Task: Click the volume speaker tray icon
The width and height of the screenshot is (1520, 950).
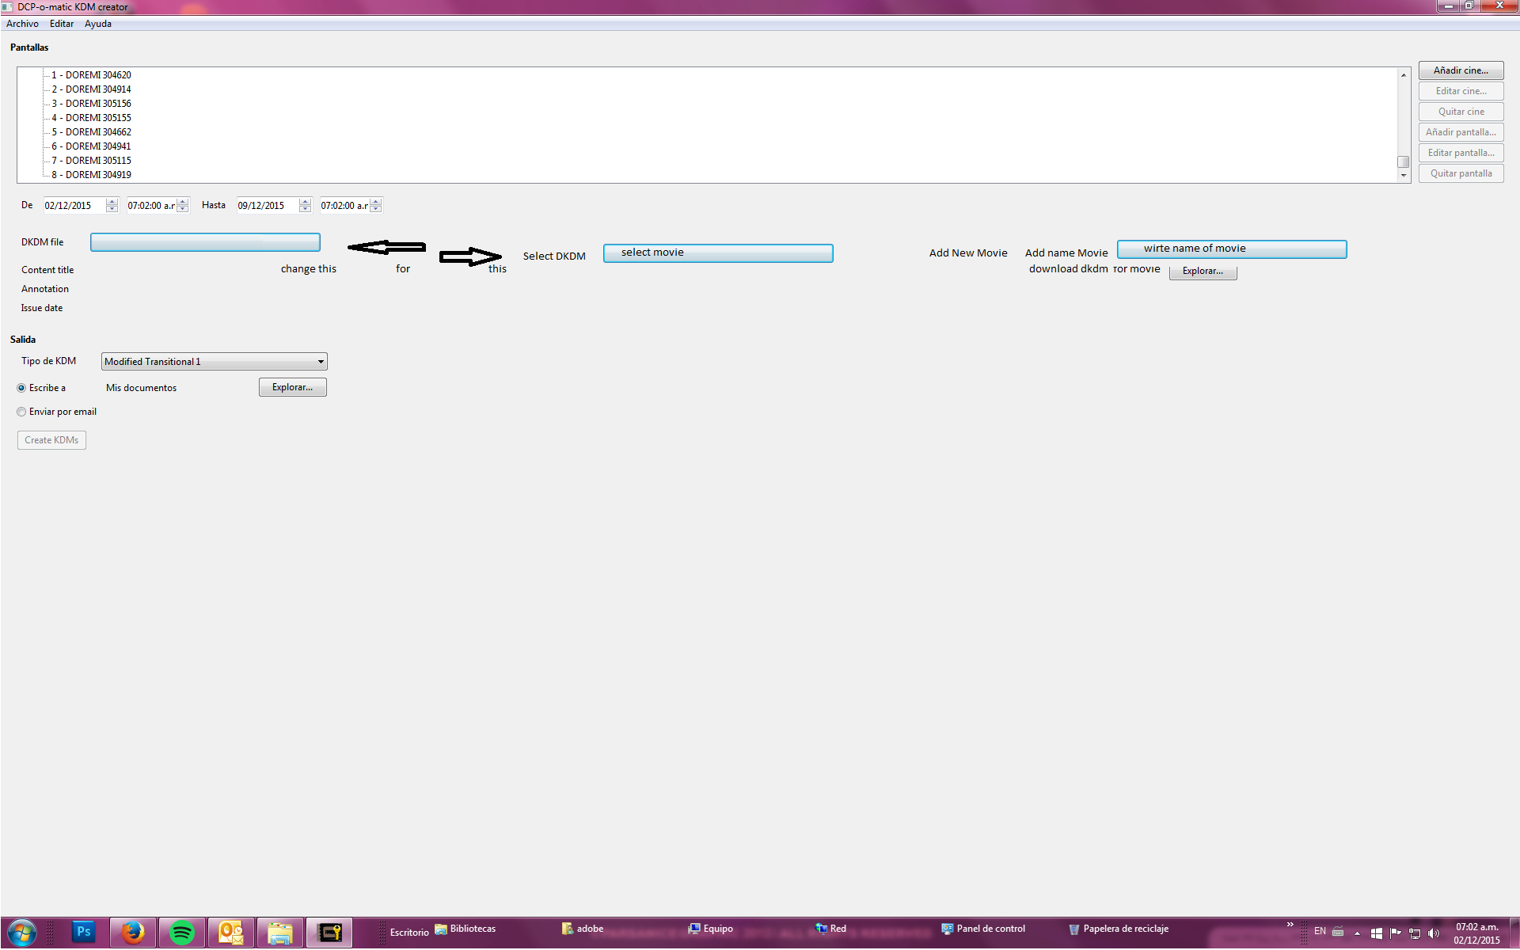Action: [x=1434, y=933]
